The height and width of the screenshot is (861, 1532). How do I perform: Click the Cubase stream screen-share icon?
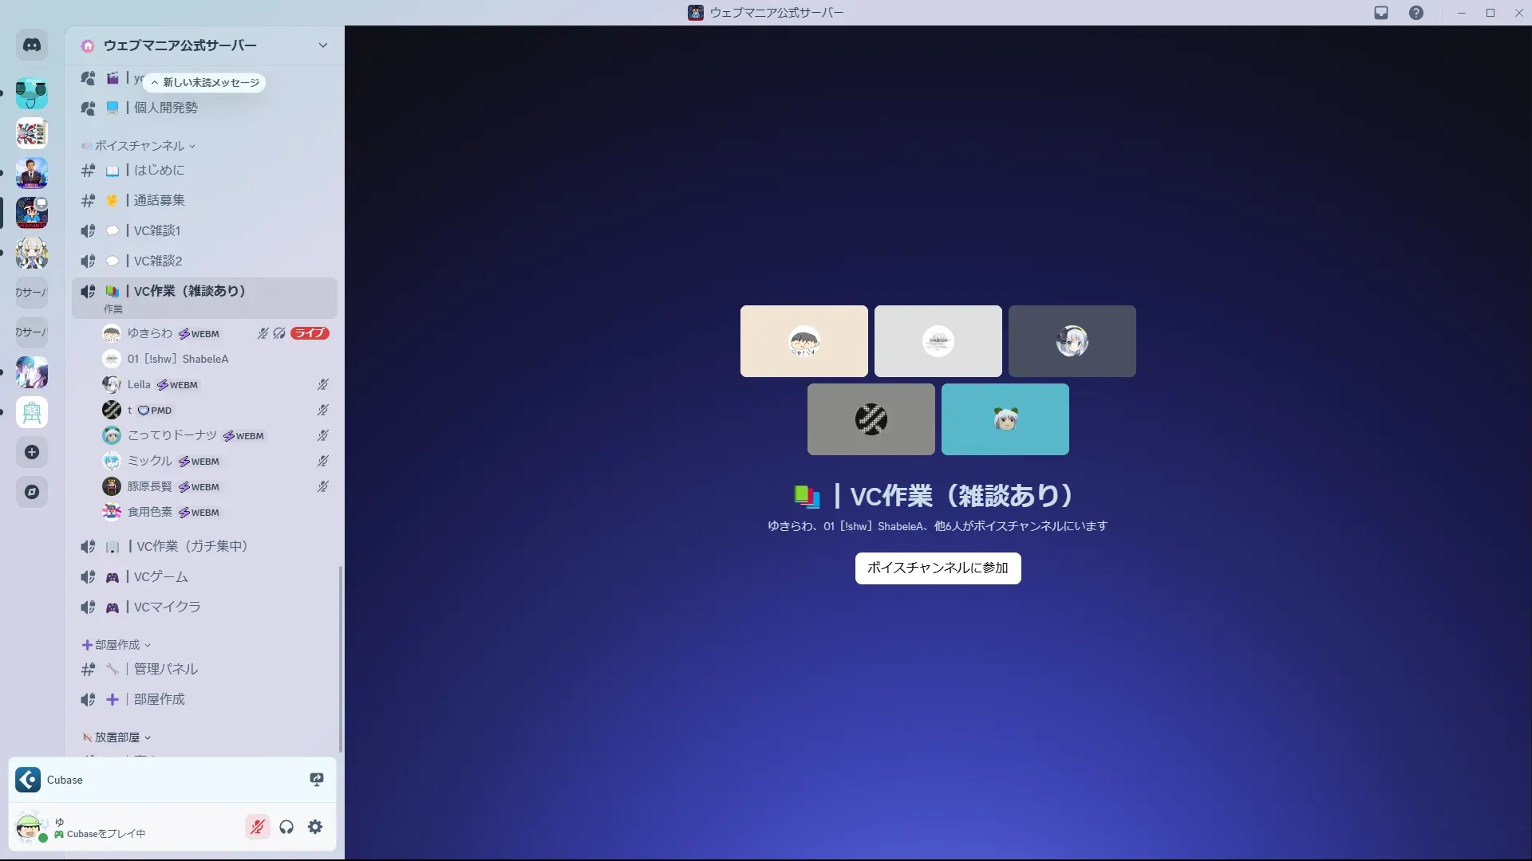coord(317,780)
